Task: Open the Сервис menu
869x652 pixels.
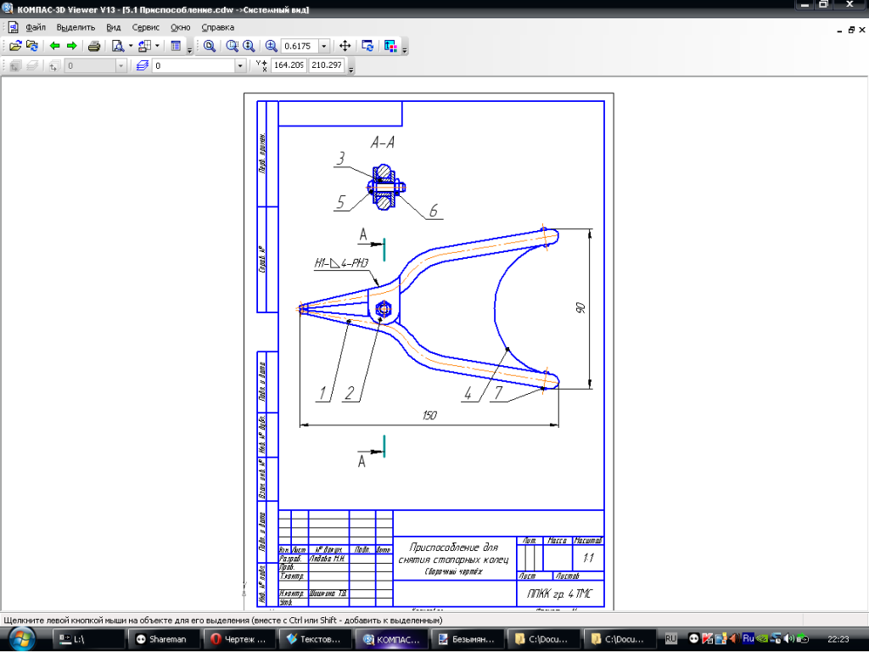Action: point(146,27)
